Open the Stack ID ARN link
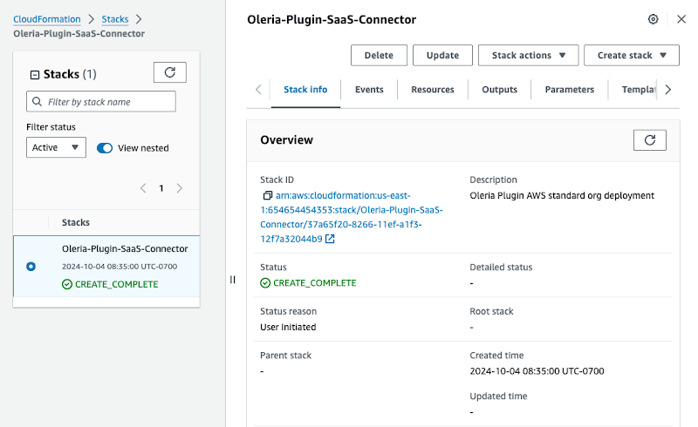This screenshot has height=427, width=698. (352, 217)
